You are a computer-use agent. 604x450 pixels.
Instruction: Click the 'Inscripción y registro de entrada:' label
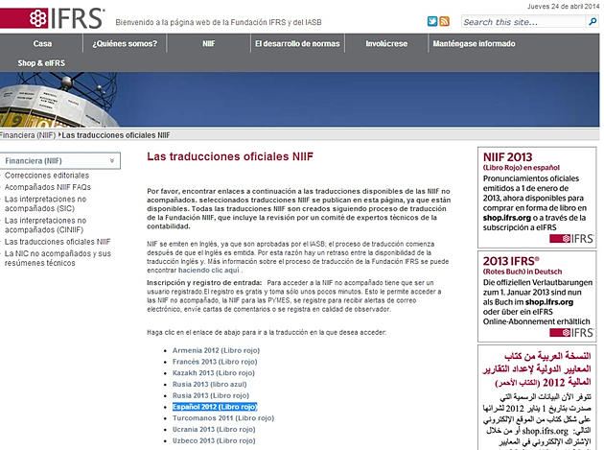pyautogui.click(x=204, y=283)
